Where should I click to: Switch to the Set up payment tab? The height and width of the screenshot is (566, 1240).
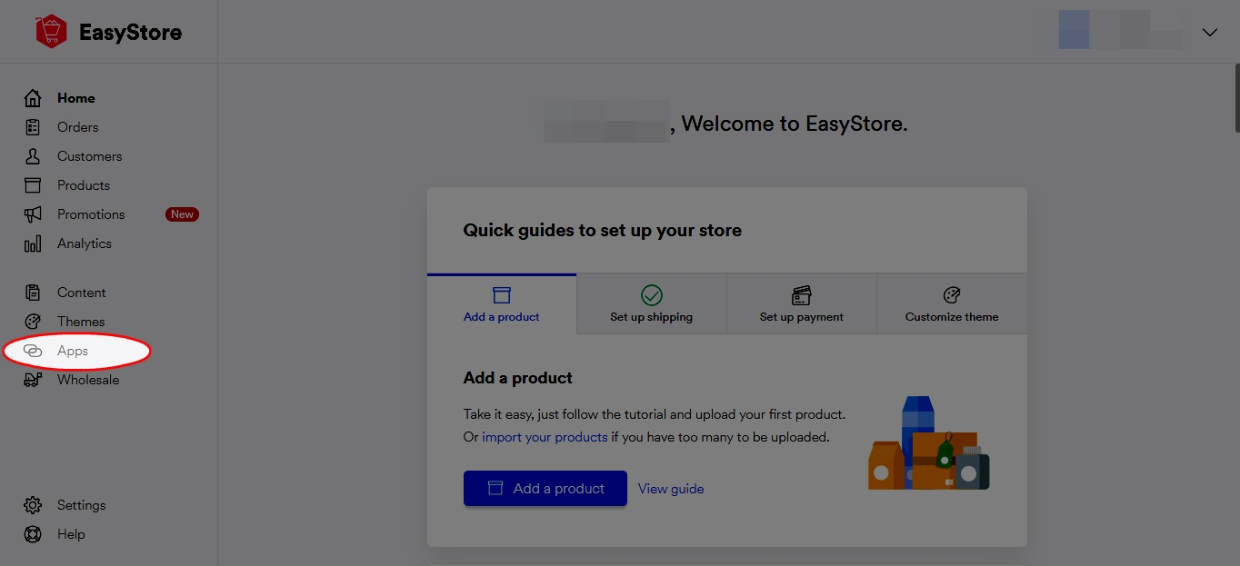click(x=801, y=303)
